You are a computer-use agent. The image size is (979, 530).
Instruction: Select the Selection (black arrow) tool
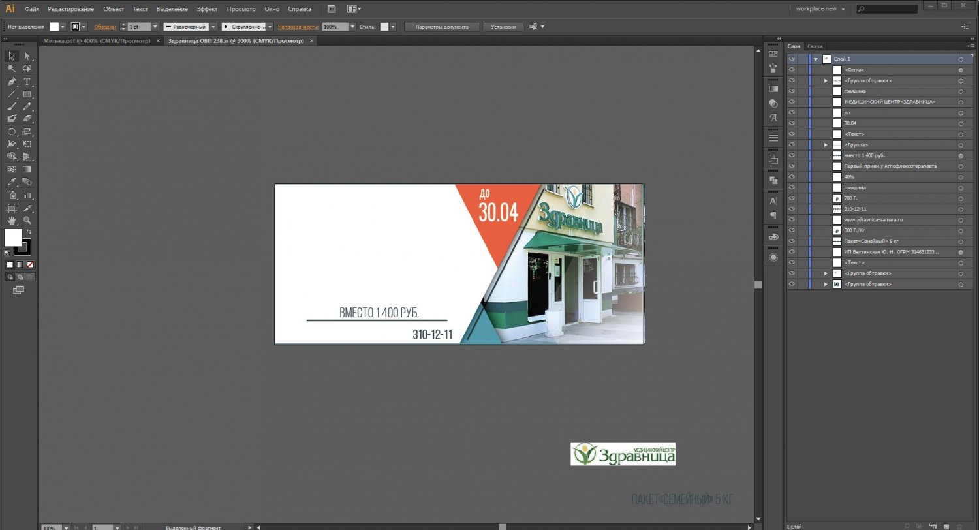coord(12,56)
